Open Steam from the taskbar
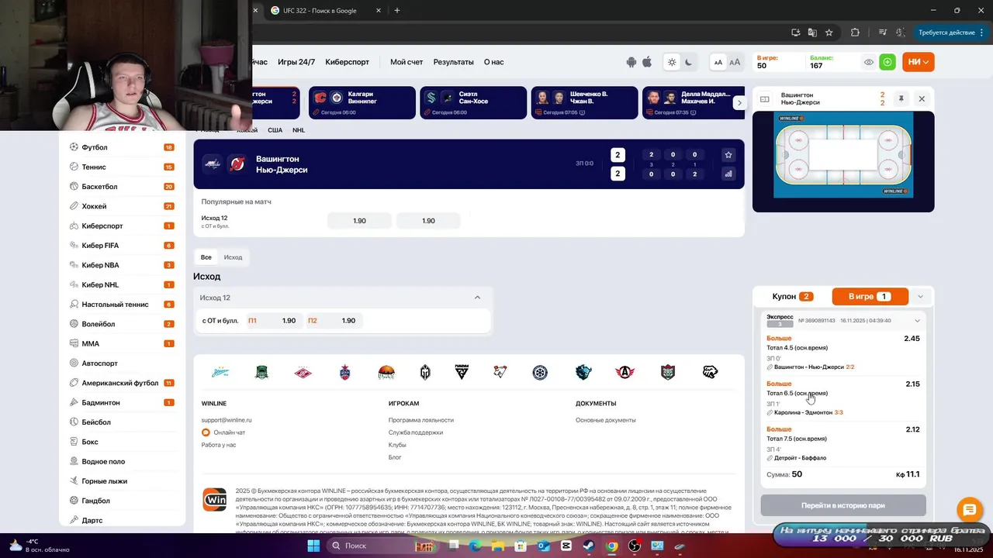 [590, 546]
